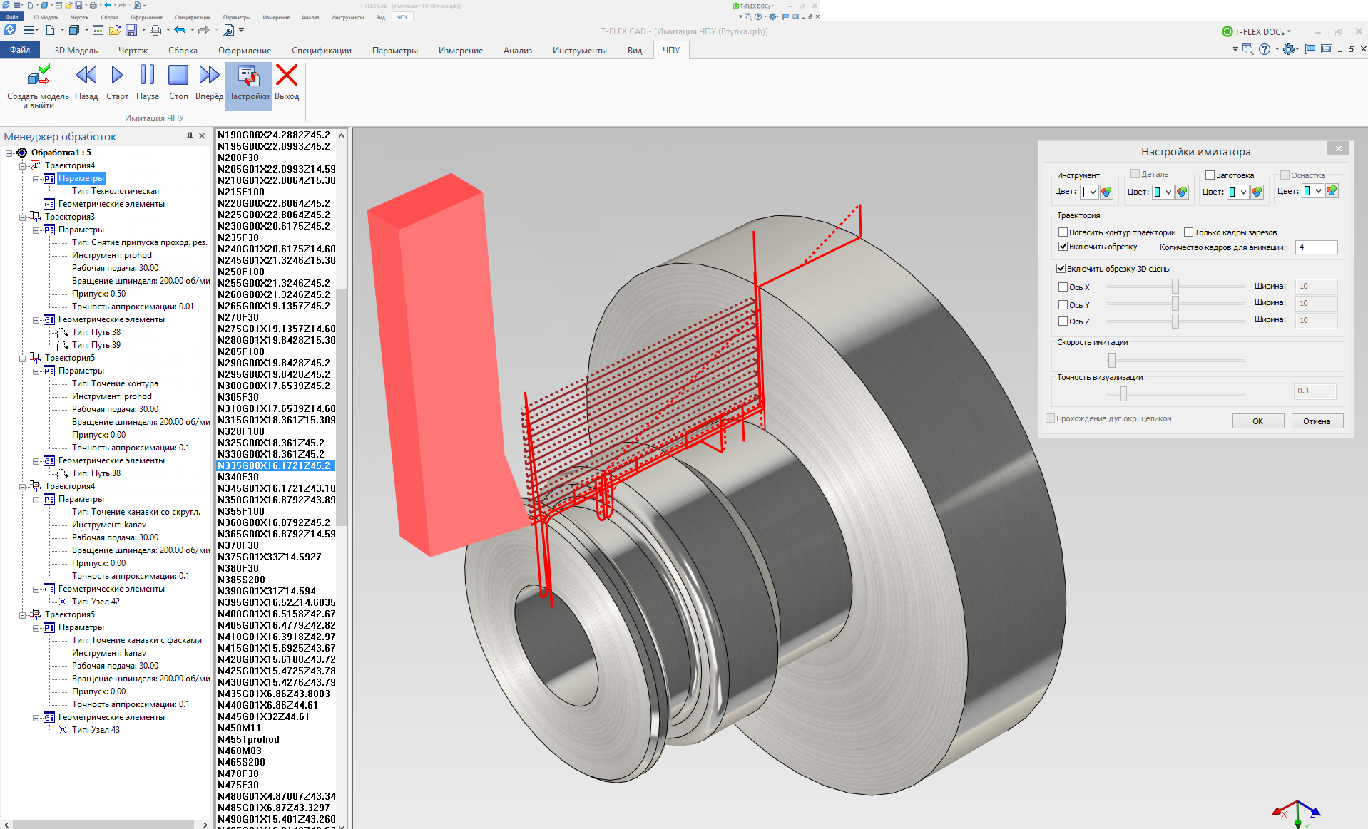Pause the CNC simulation
The image size is (1368, 829).
[148, 76]
